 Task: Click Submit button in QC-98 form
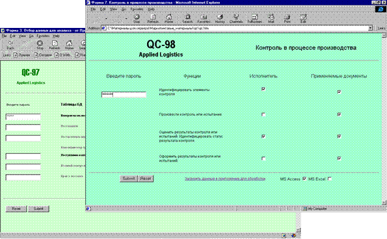(x=128, y=179)
